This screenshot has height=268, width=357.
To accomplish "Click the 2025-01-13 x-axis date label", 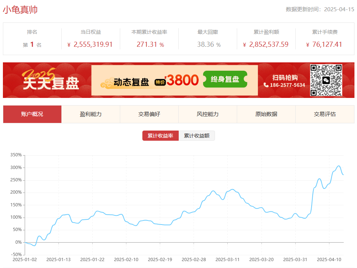I will tap(58, 260).
